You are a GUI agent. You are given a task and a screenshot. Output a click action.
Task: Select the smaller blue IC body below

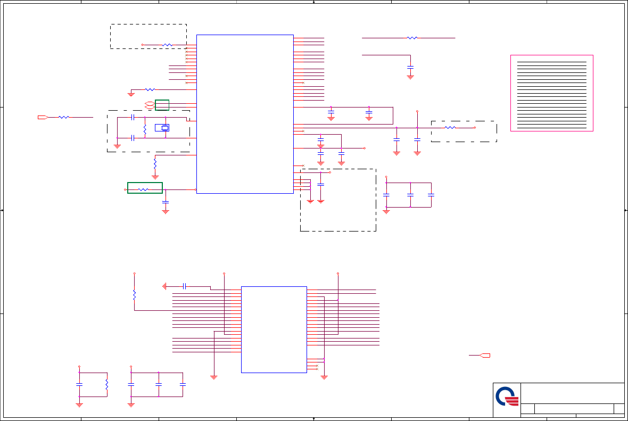tap(274, 329)
